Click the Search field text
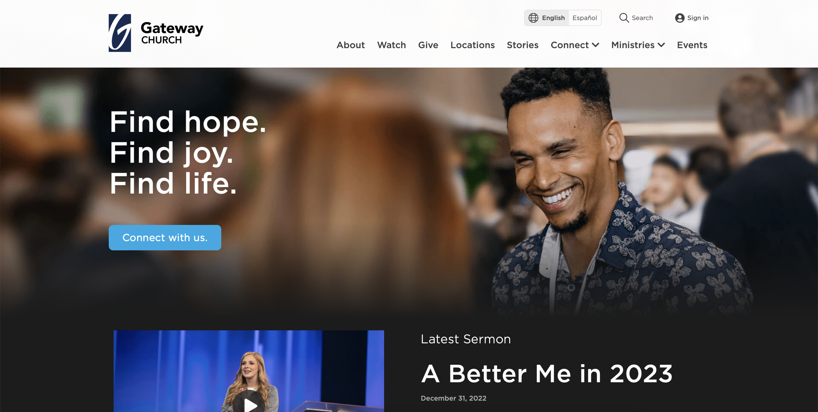The height and width of the screenshot is (412, 818). pos(642,18)
